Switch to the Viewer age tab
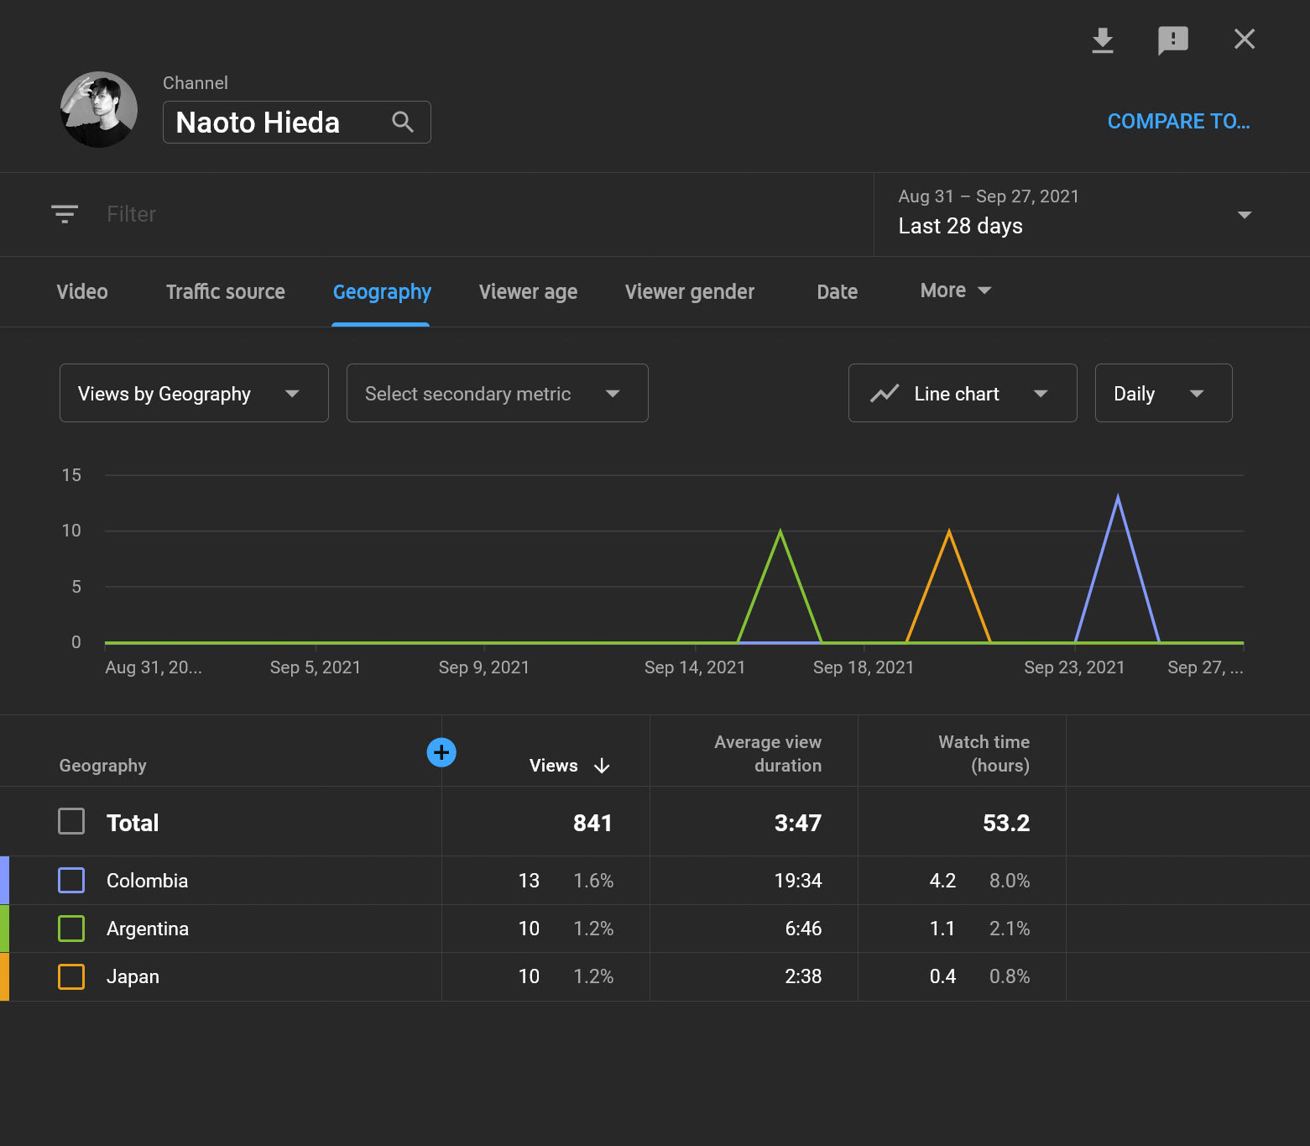Screen dimensions: 1310x1146 point(528,292)
